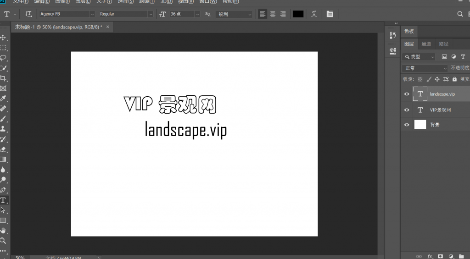Hide the VIP景观网 layer

tap(407, 110)
